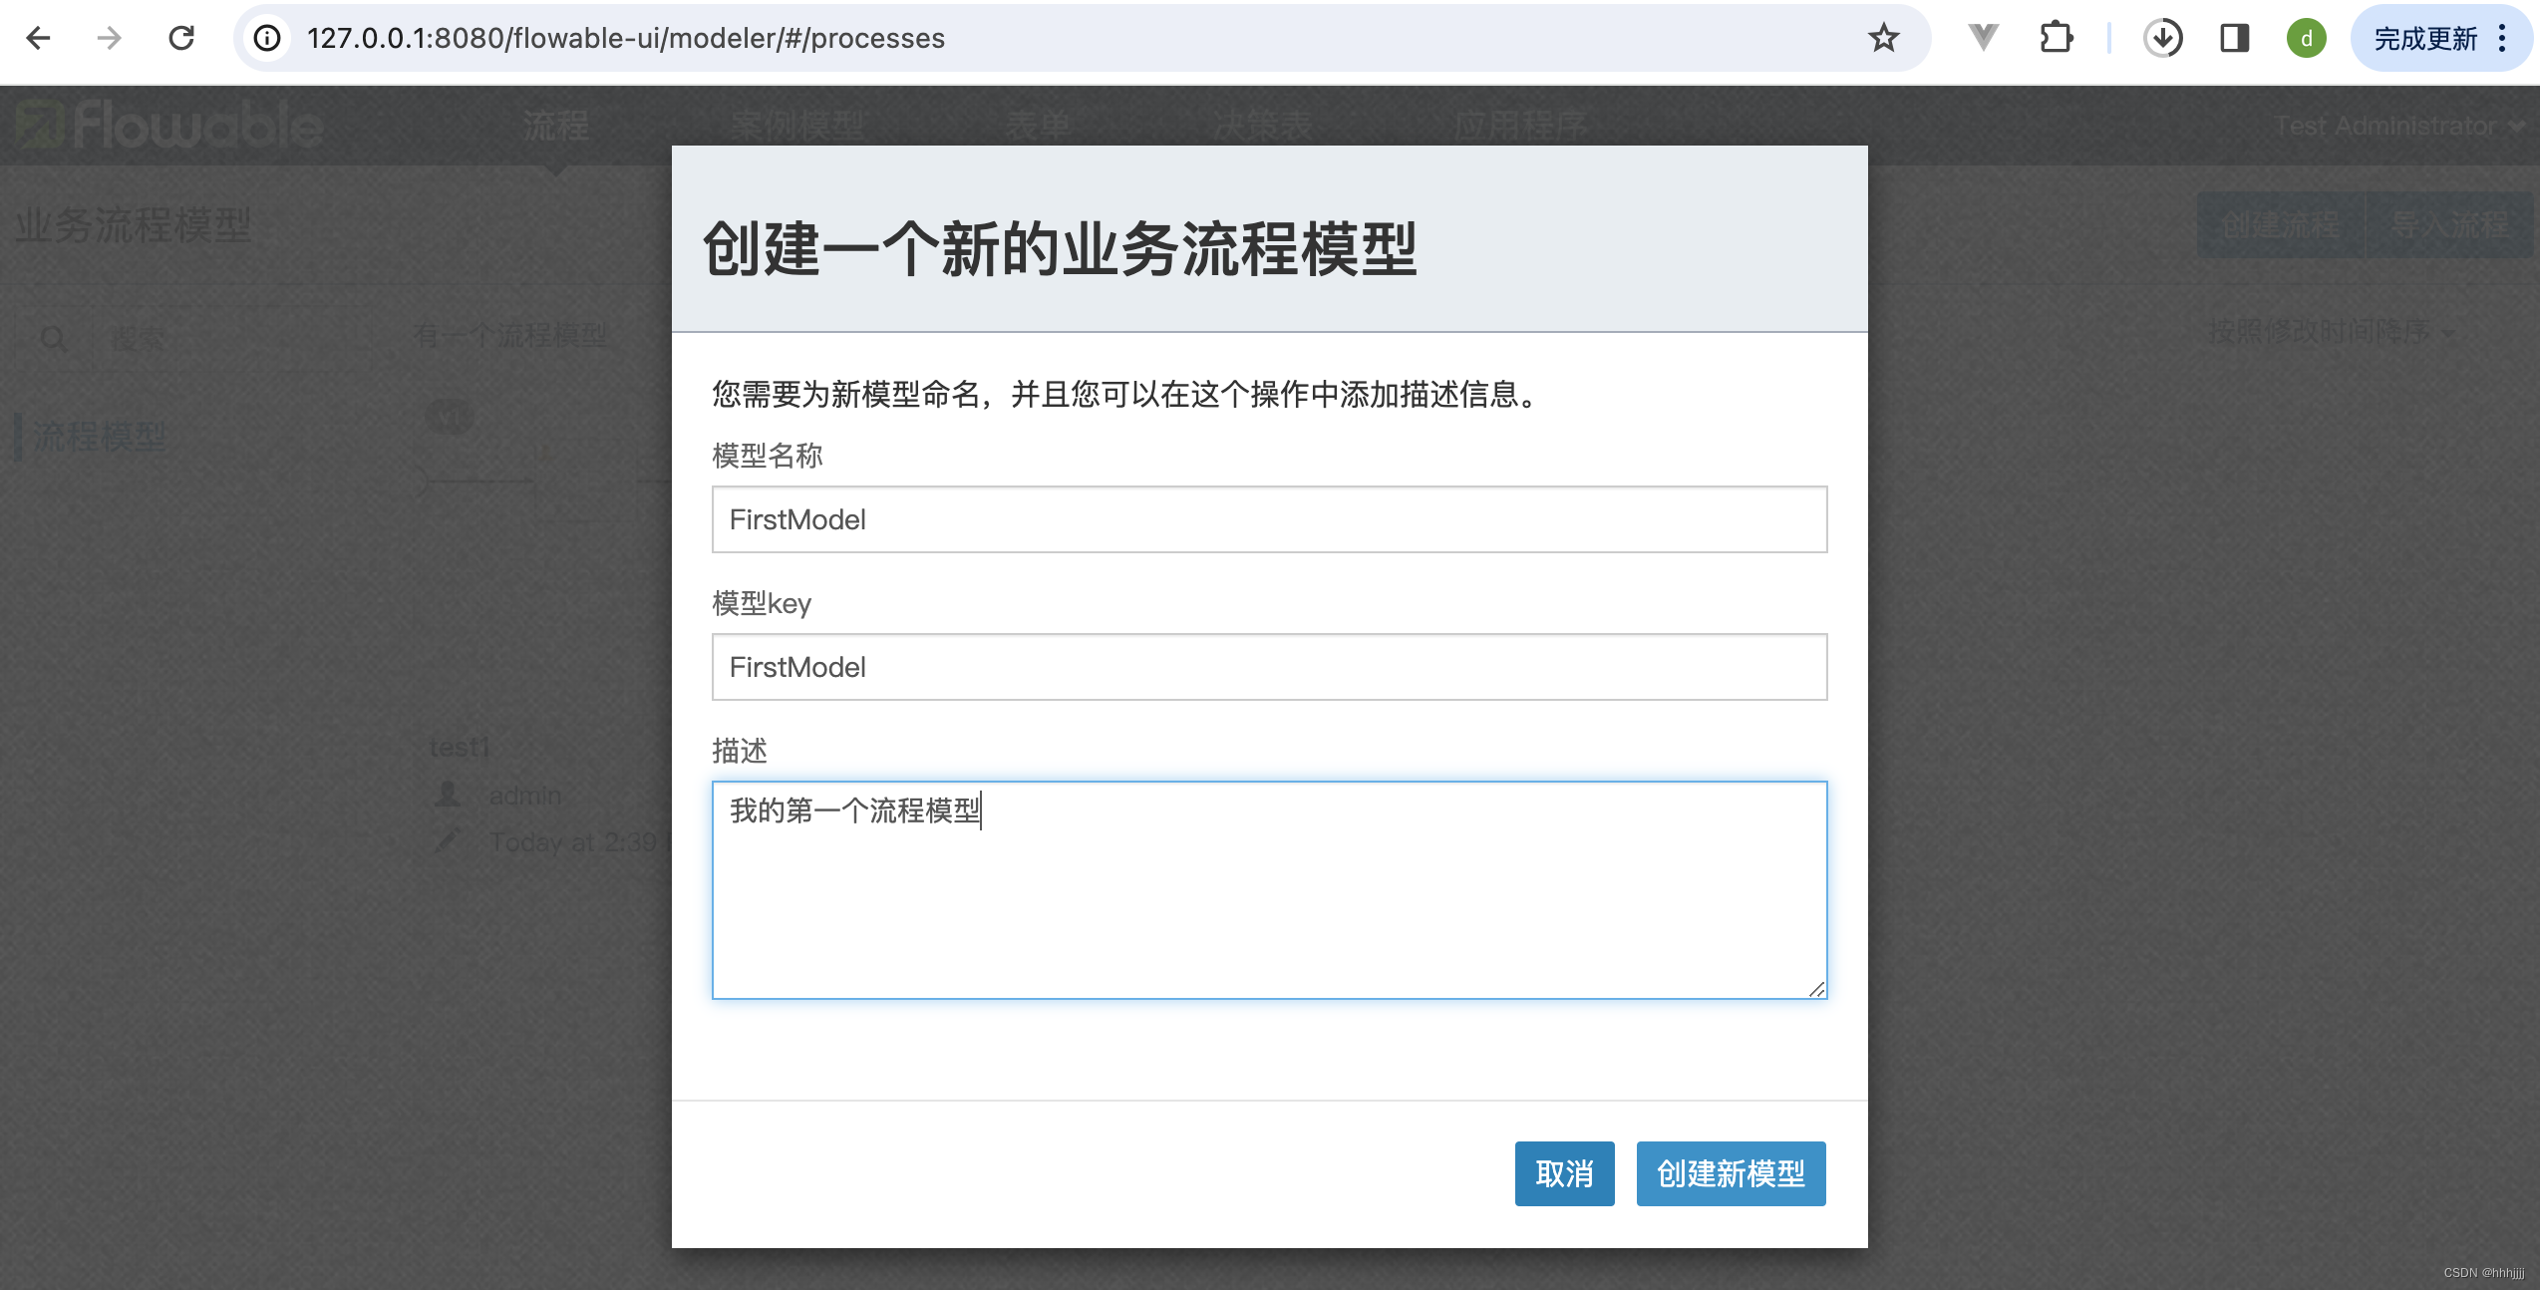Image resolution: width=2540 pixels, height=1290 pixels.
Task: Open the browser downloads icon
Action: click(x=2162, y=38)
